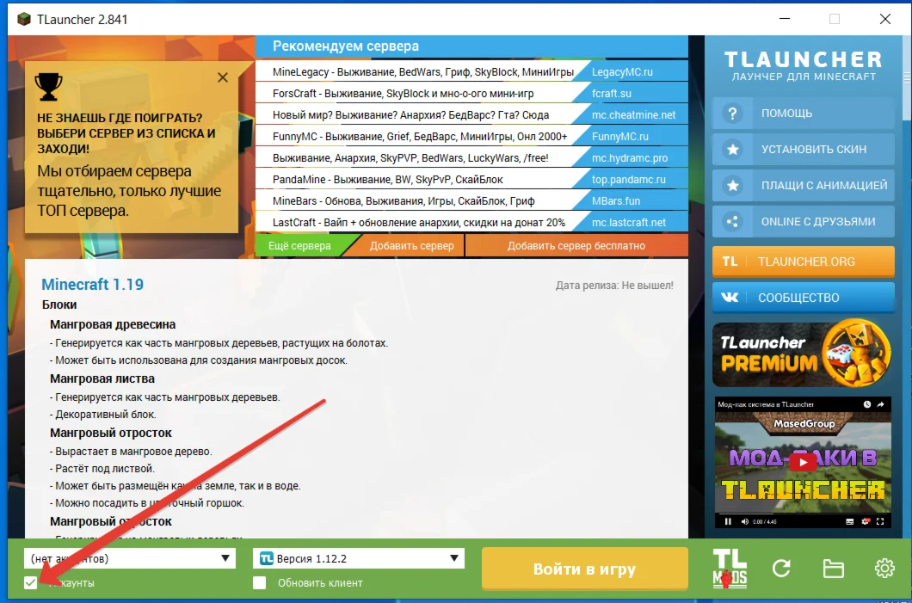Click star icon beside Установить скин
The image size is (912, 603).
[x=733, y=150]
